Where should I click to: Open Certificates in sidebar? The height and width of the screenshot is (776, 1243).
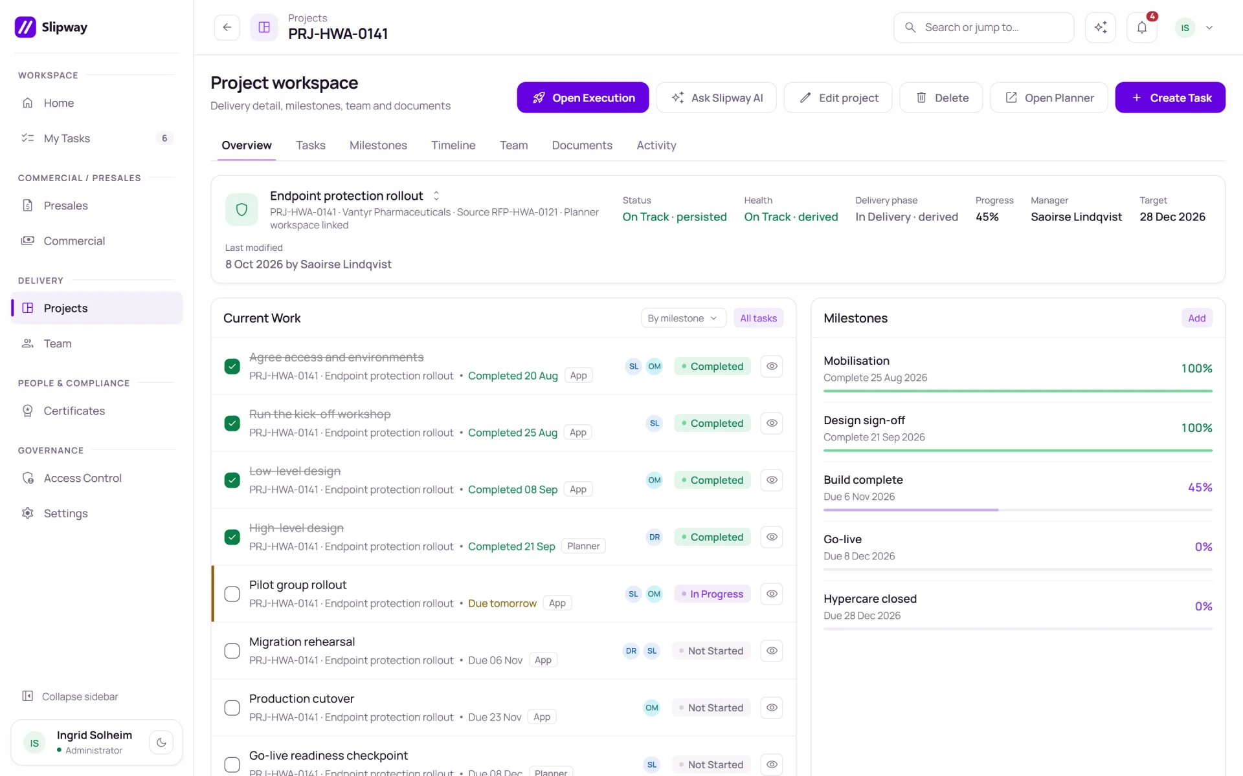[97, 411]
